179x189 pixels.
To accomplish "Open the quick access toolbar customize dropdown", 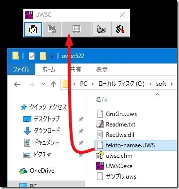I will (52, 57).
